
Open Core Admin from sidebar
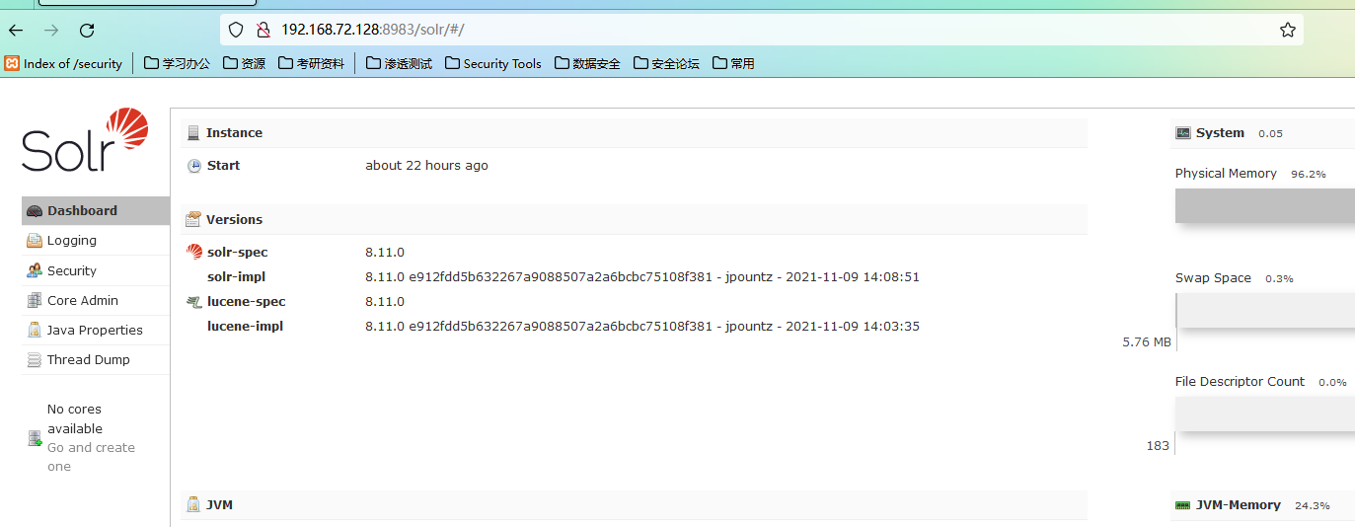pyautogui.click(x=96, y=300)
